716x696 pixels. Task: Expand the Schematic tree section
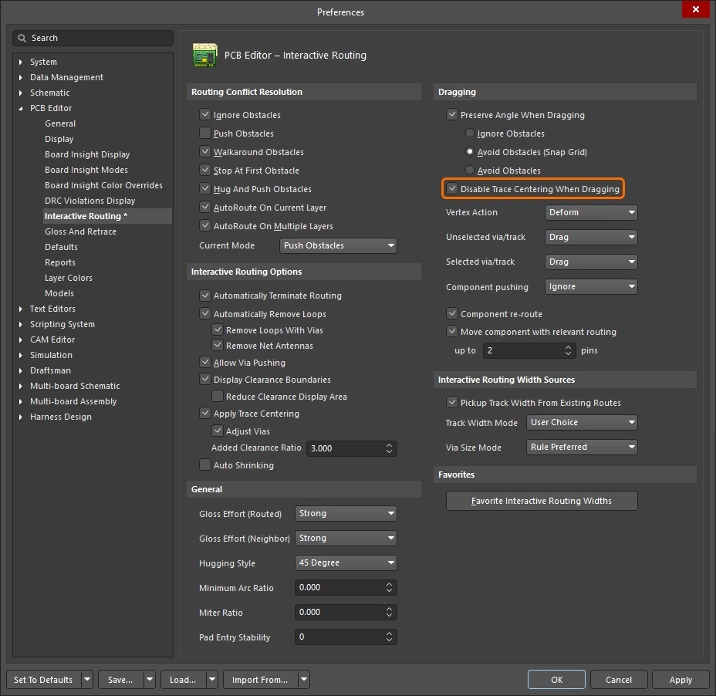[x=19, y=93]
